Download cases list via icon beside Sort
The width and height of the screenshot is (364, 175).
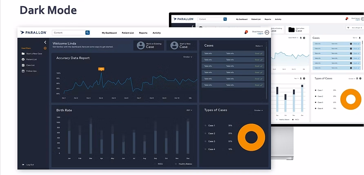pos(360,38)
